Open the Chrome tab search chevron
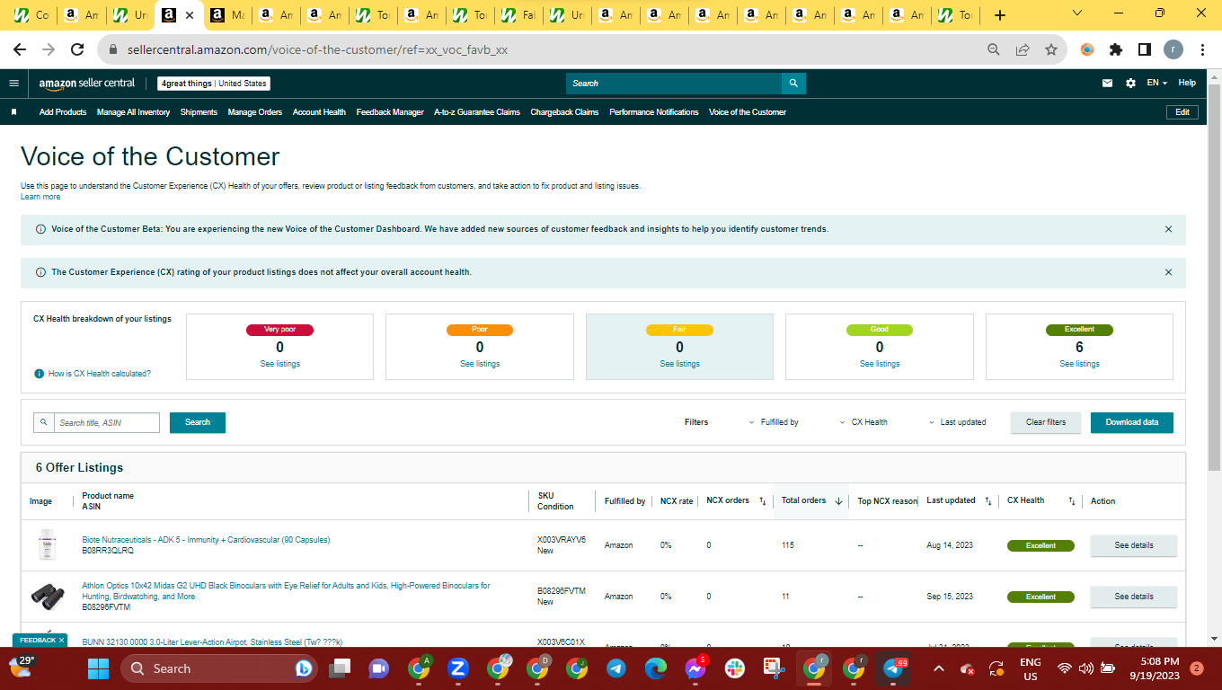 coord(1077,13)
